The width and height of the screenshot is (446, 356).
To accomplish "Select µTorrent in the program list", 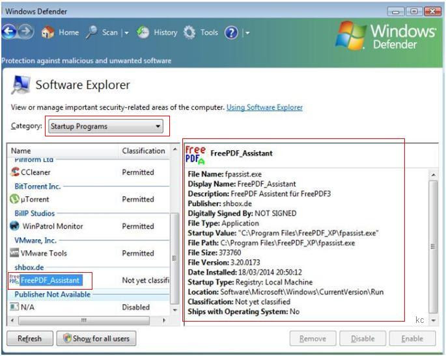I will tap(35, 199).
